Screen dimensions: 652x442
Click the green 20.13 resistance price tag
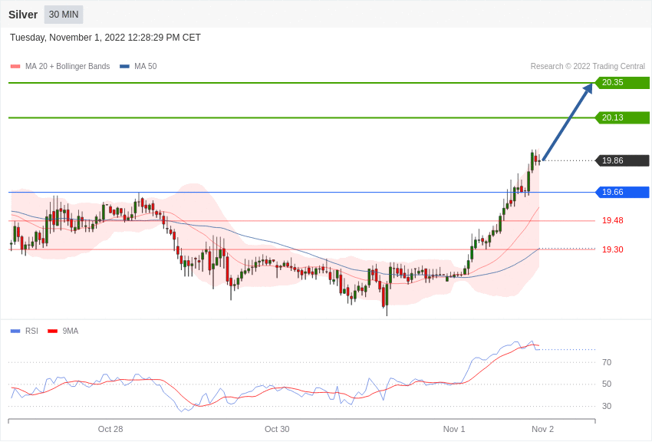tap(623, 117)
